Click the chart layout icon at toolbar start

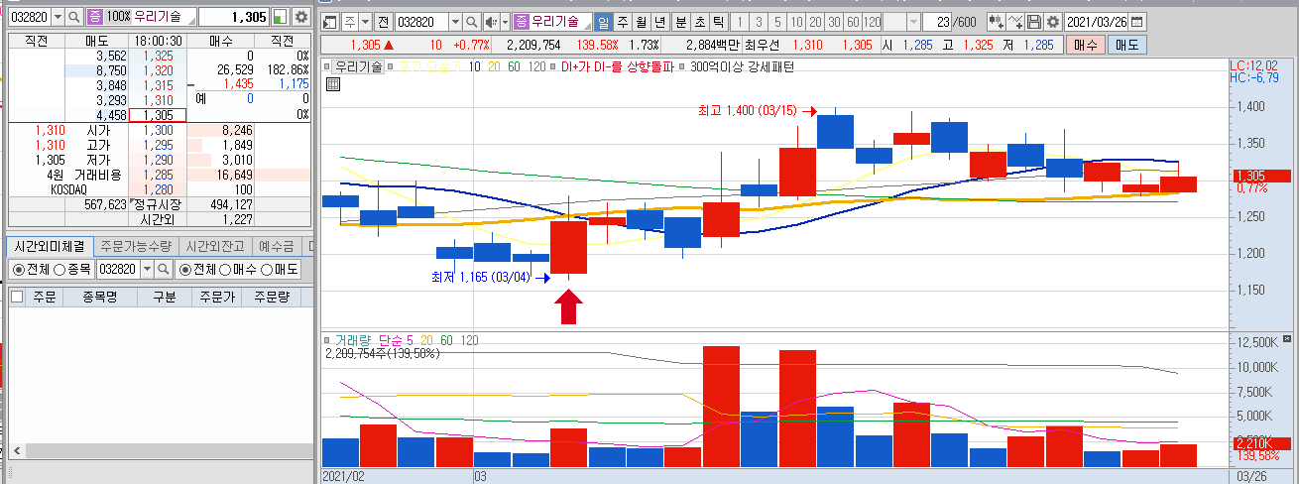[x=331, y=22]
